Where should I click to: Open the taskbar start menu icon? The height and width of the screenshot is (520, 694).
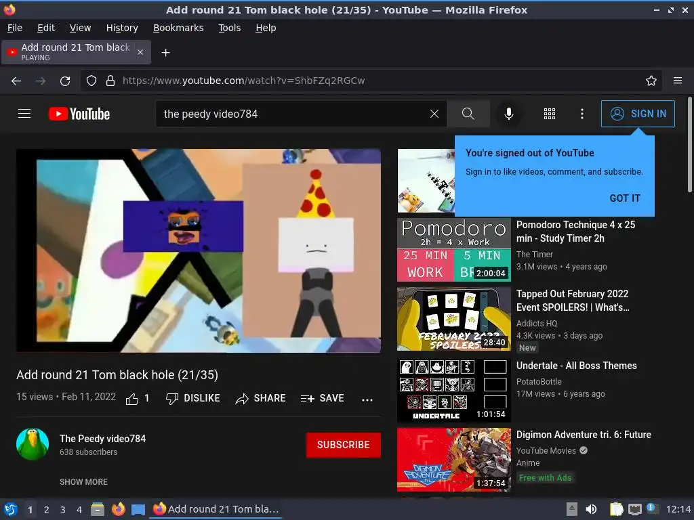coord(11,509)
